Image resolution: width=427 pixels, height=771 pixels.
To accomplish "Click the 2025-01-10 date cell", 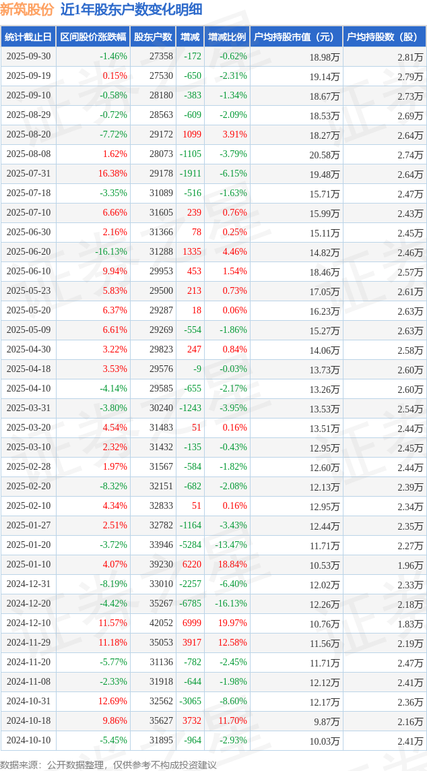I will tap(28, 565).
